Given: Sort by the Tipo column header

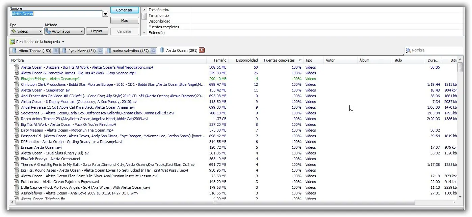Looking at the screenshot, I should (x=313, y=60).
